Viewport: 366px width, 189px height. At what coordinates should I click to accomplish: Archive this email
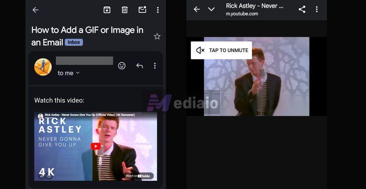tap(107, 10)
